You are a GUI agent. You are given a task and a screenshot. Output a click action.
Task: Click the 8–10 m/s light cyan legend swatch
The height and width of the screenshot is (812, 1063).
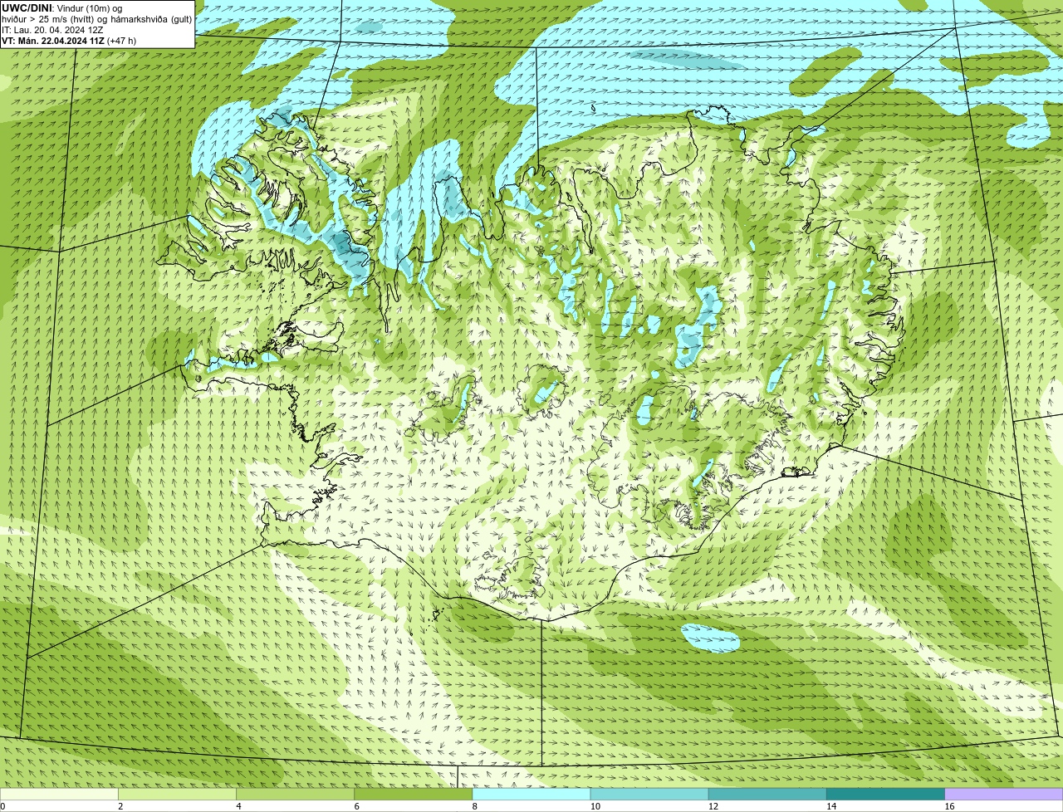[x=531, y=795]
